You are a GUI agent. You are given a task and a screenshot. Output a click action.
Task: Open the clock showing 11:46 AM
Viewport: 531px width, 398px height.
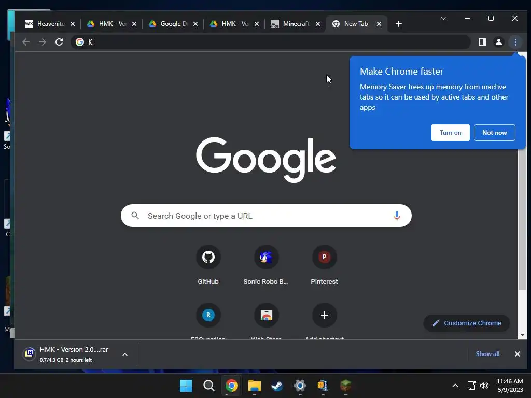point(510,386)
